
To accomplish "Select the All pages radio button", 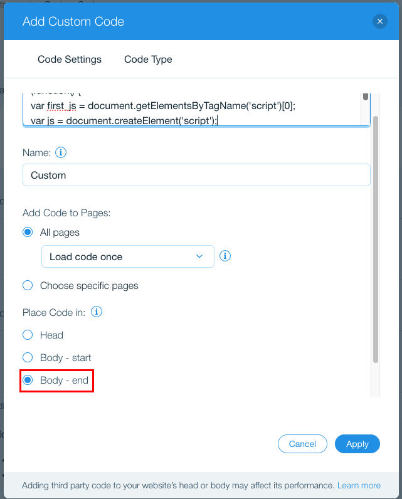I will [x=28, y=232].
